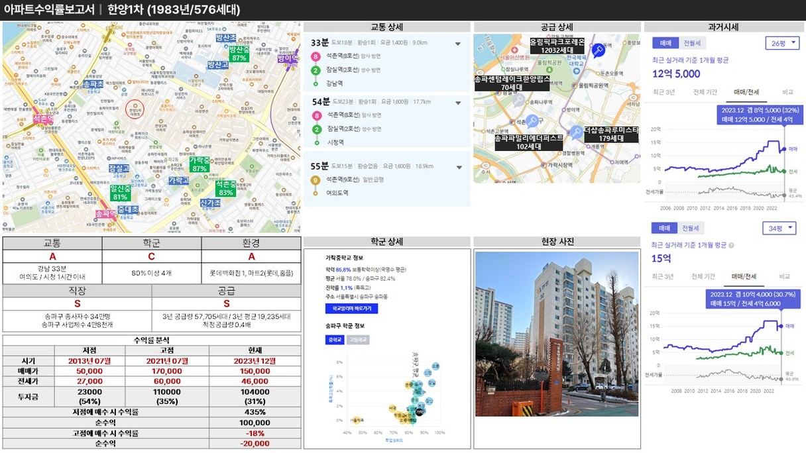Click the 방산중 87% school marker

(x=239, y=54)
